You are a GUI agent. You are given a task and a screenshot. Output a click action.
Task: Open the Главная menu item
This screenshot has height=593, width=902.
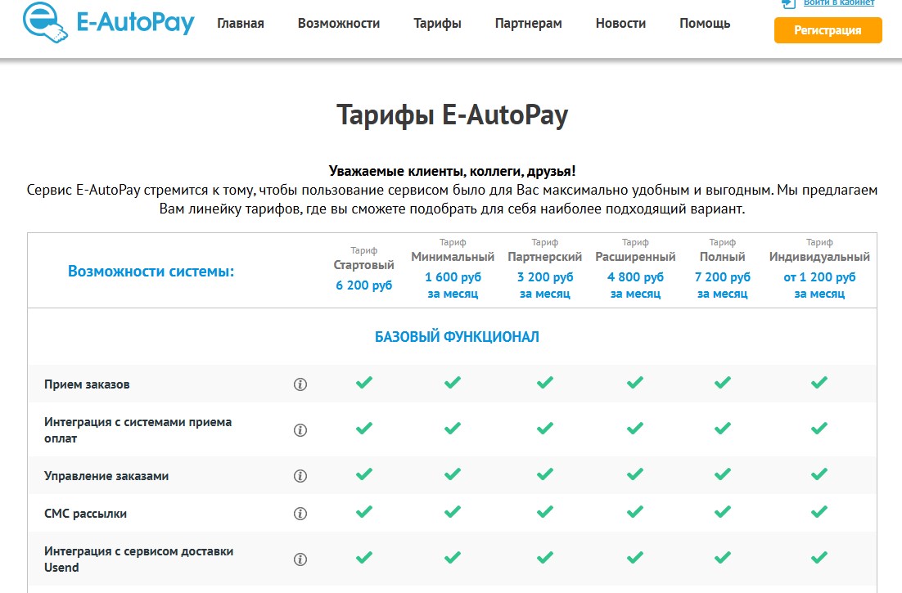tap(241, 23)
